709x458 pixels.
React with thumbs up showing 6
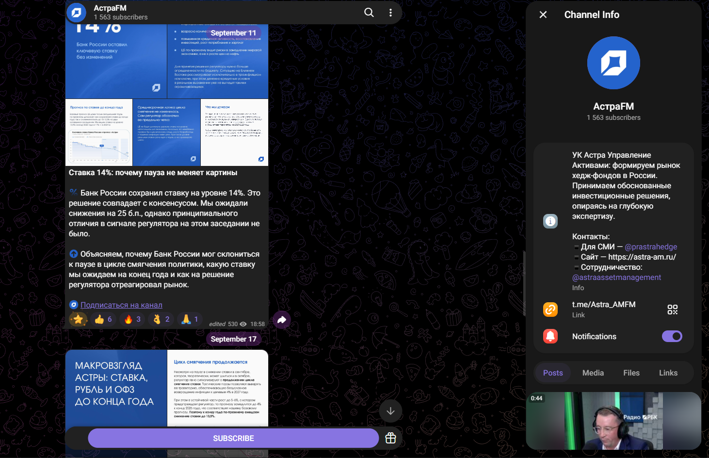pos(103,319)
